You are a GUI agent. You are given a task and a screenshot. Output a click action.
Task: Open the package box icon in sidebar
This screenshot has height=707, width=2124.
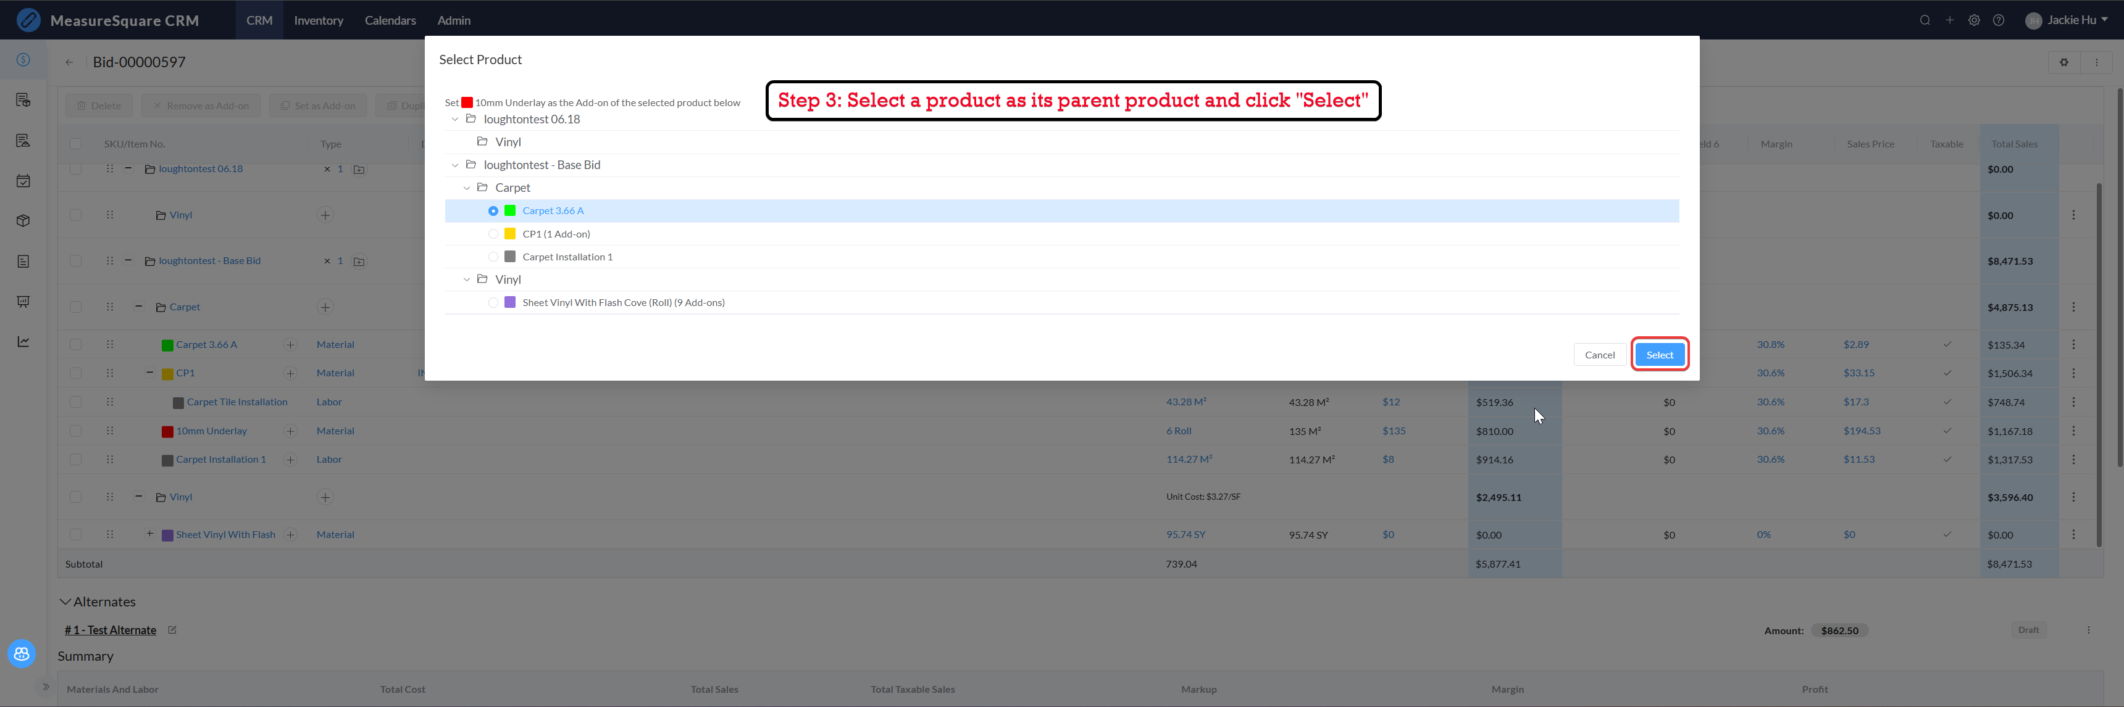point(23,221)
